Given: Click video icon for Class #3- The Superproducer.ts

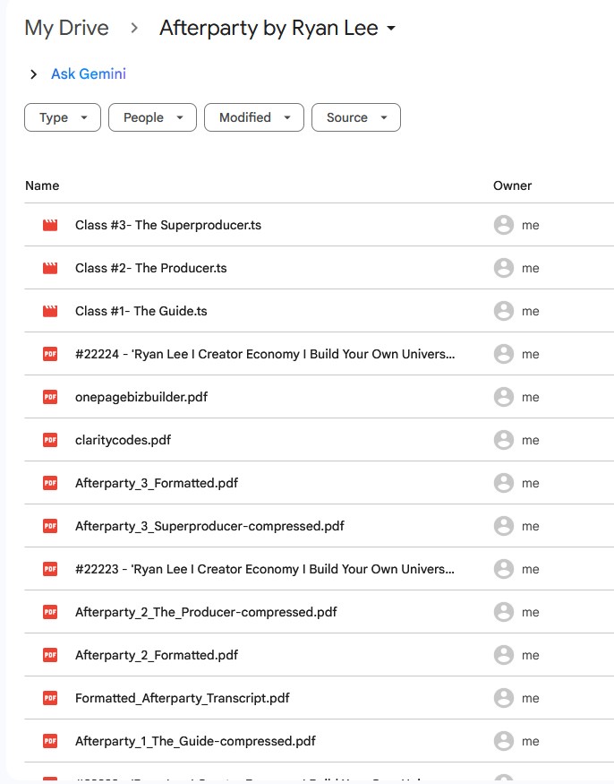Looking at the screenshot, I should (50, 226).
